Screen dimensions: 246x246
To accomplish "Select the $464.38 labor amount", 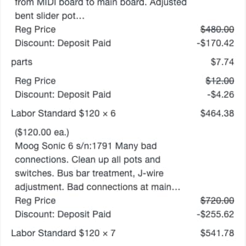I will pos(217,113).
